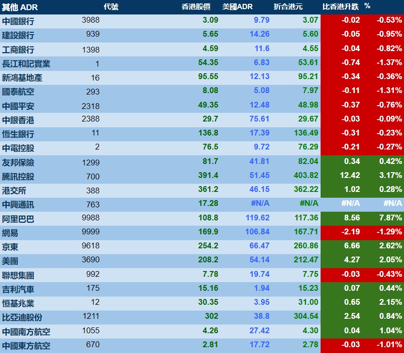Click the 3.17% percentage cell
This screenshot has height=353, width=404.
click(391, 175)
